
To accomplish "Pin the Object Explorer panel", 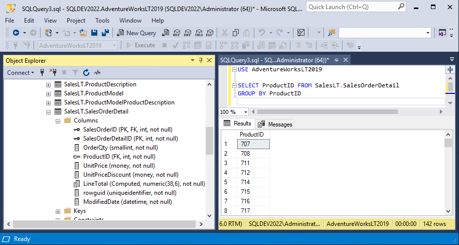I will pos(201,60).
